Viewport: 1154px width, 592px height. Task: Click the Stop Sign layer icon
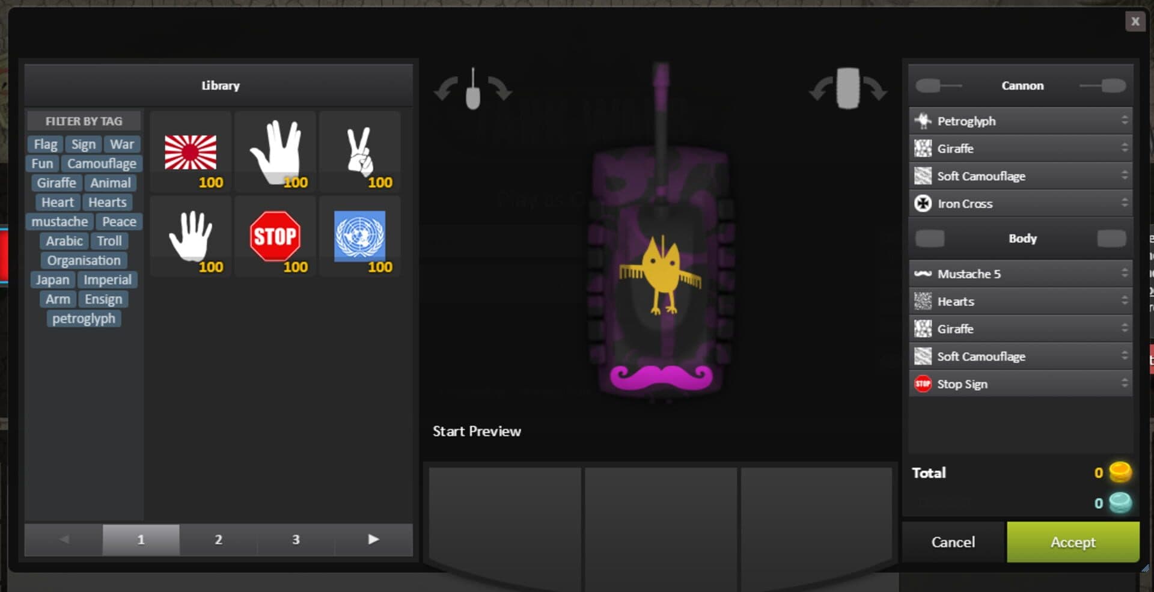(x=923, y=383)
